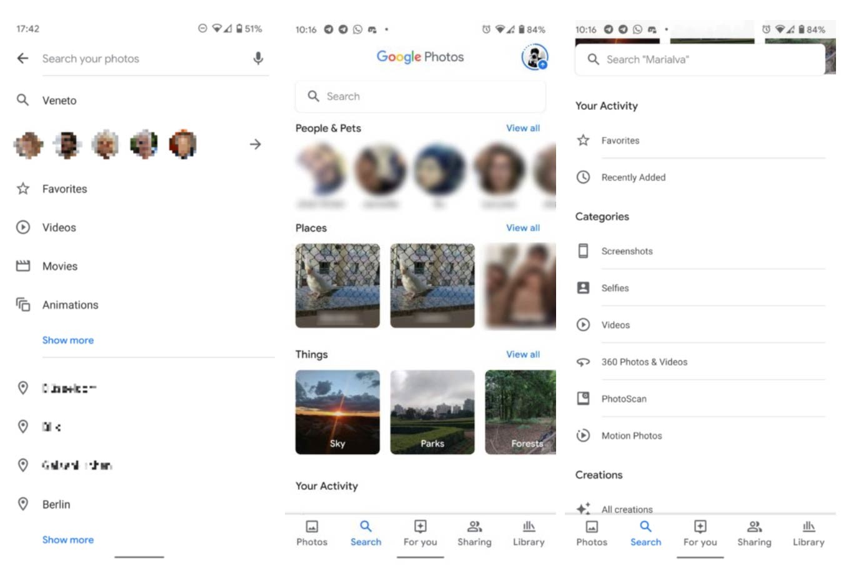Open Favorites under Your Activity
The image size is (846, 566).
click(700, 141)
